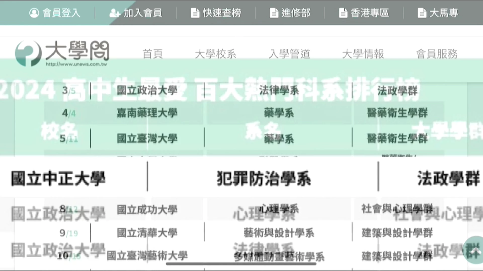This screenshot has width=483, height=271.
Task: Click the 大學問 question mark logo
Action: 28,53
